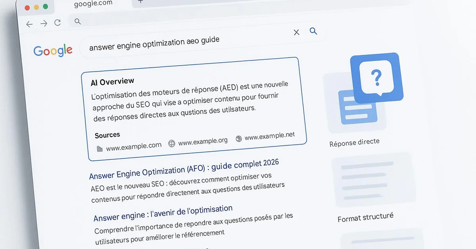Screen dimensions: 476x249
Task: Click the yellow minimize window button
Action: pyautogui.click(x=36, y=7)
